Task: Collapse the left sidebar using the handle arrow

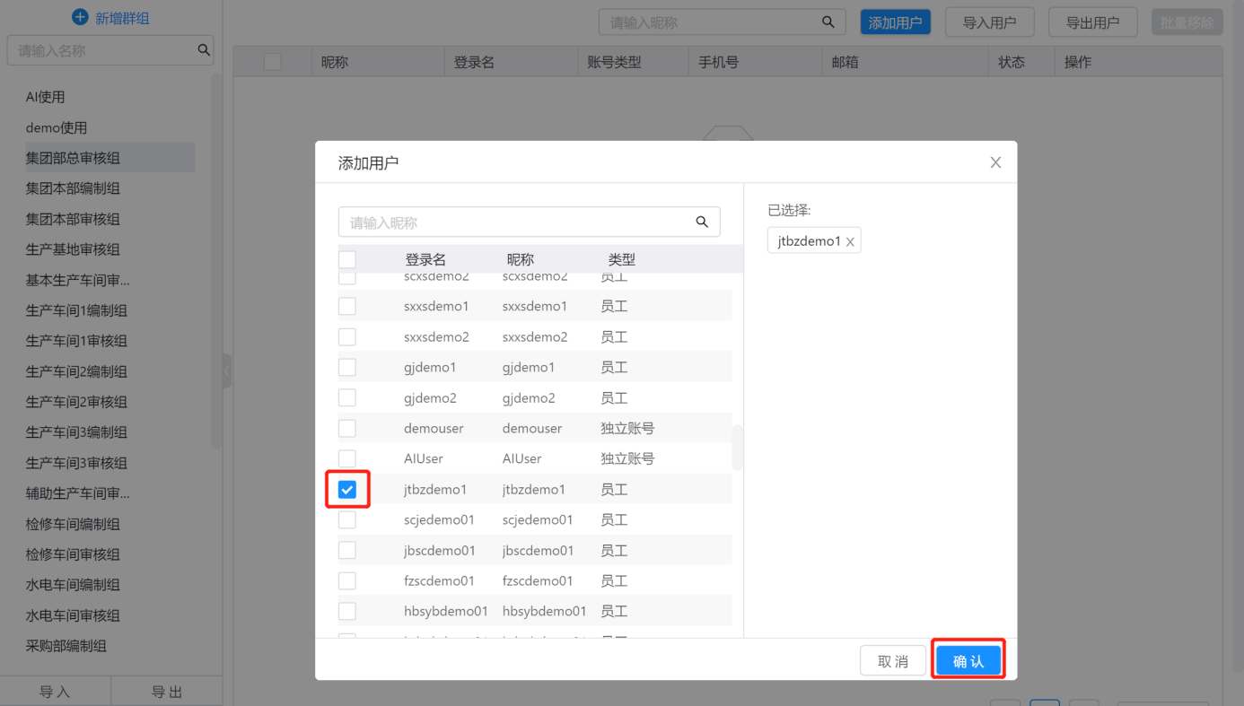Action: pos(227,370)
